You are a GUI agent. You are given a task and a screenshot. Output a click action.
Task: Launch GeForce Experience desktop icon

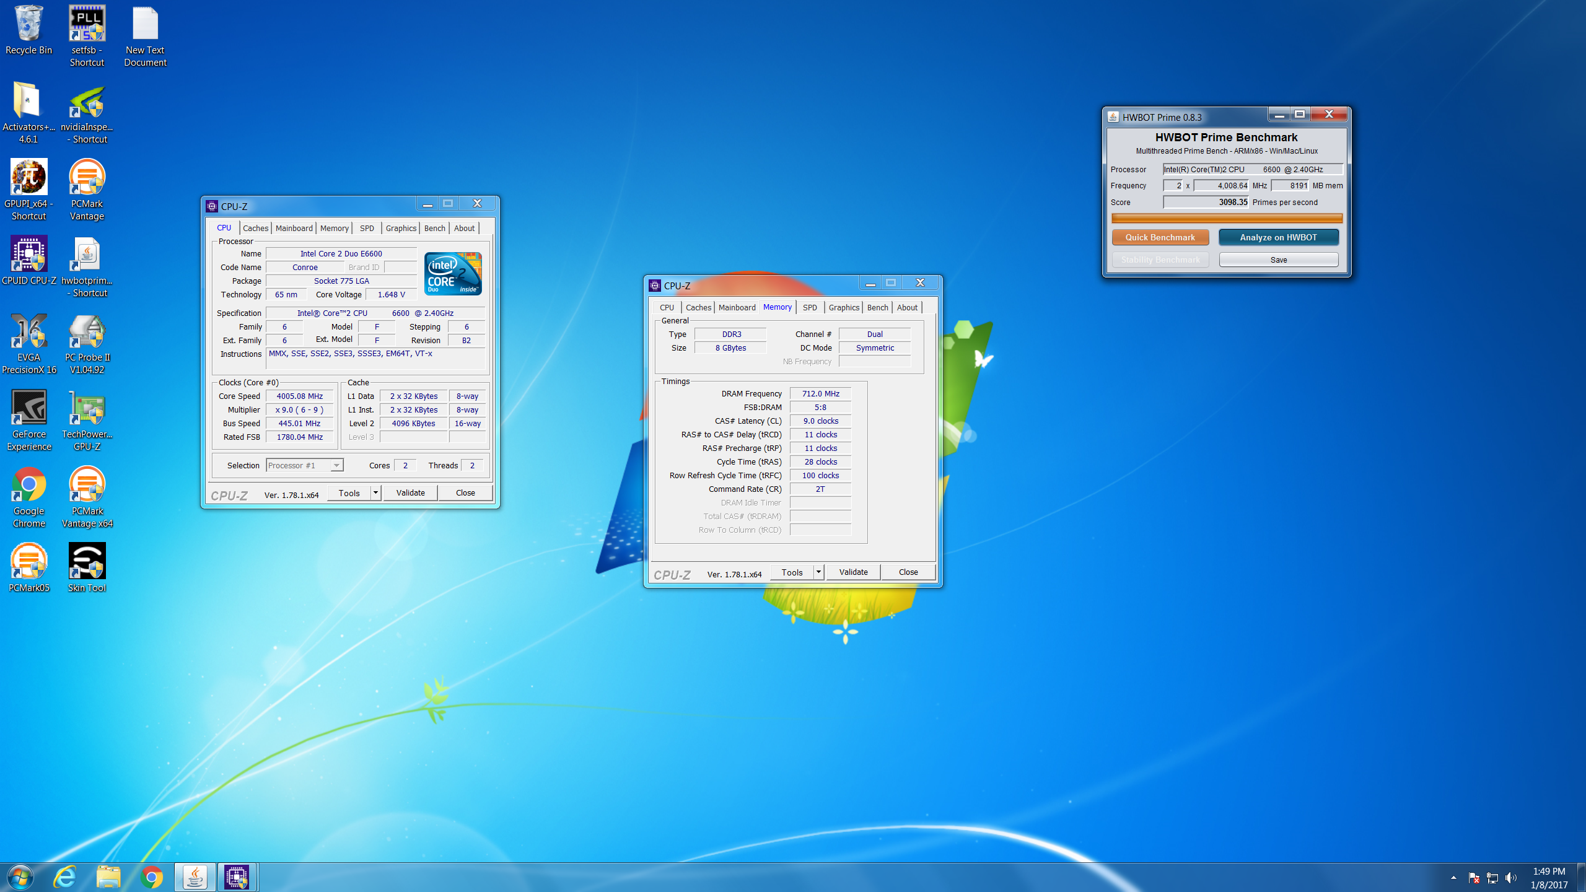click(x=28, y=420)
